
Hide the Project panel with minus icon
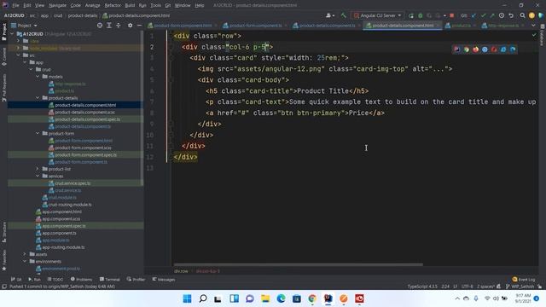click(139, 26)
